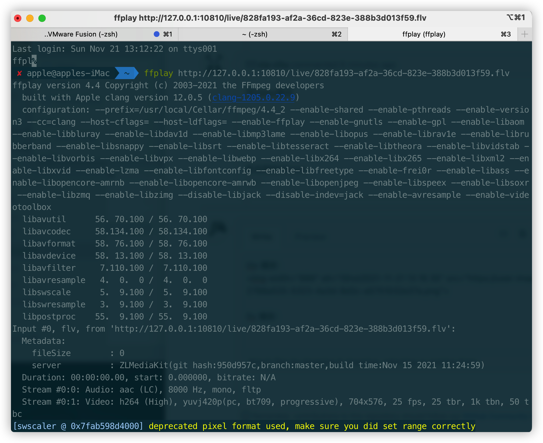Click the yellow ffplay command text
Screen dimensions: 543x443
[x=158, y=73]
